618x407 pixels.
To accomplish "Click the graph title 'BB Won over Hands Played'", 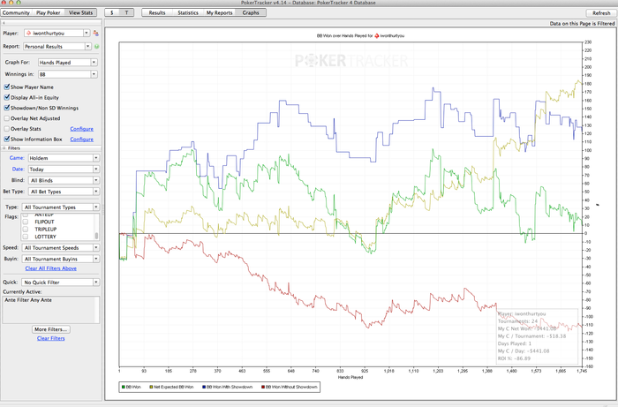I will (360, 36).
